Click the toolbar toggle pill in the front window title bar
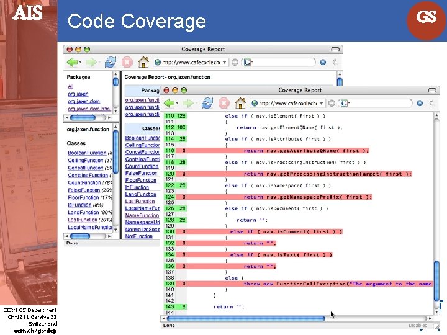447x335 pixels. pos(432,91)
